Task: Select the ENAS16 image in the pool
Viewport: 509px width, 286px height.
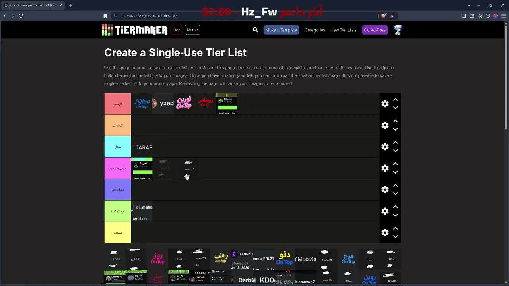Action: [x=327, y=259]
